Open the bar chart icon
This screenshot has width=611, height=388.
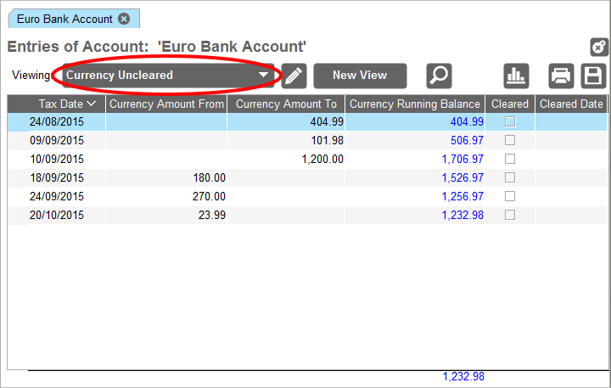point(516,76)
